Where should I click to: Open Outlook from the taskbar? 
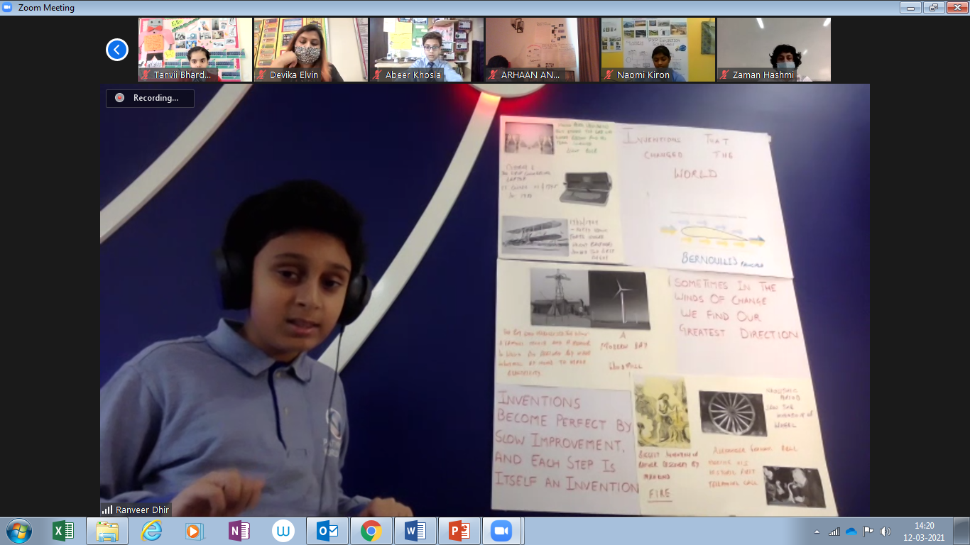pyautogui.click(x=327, y=531)
